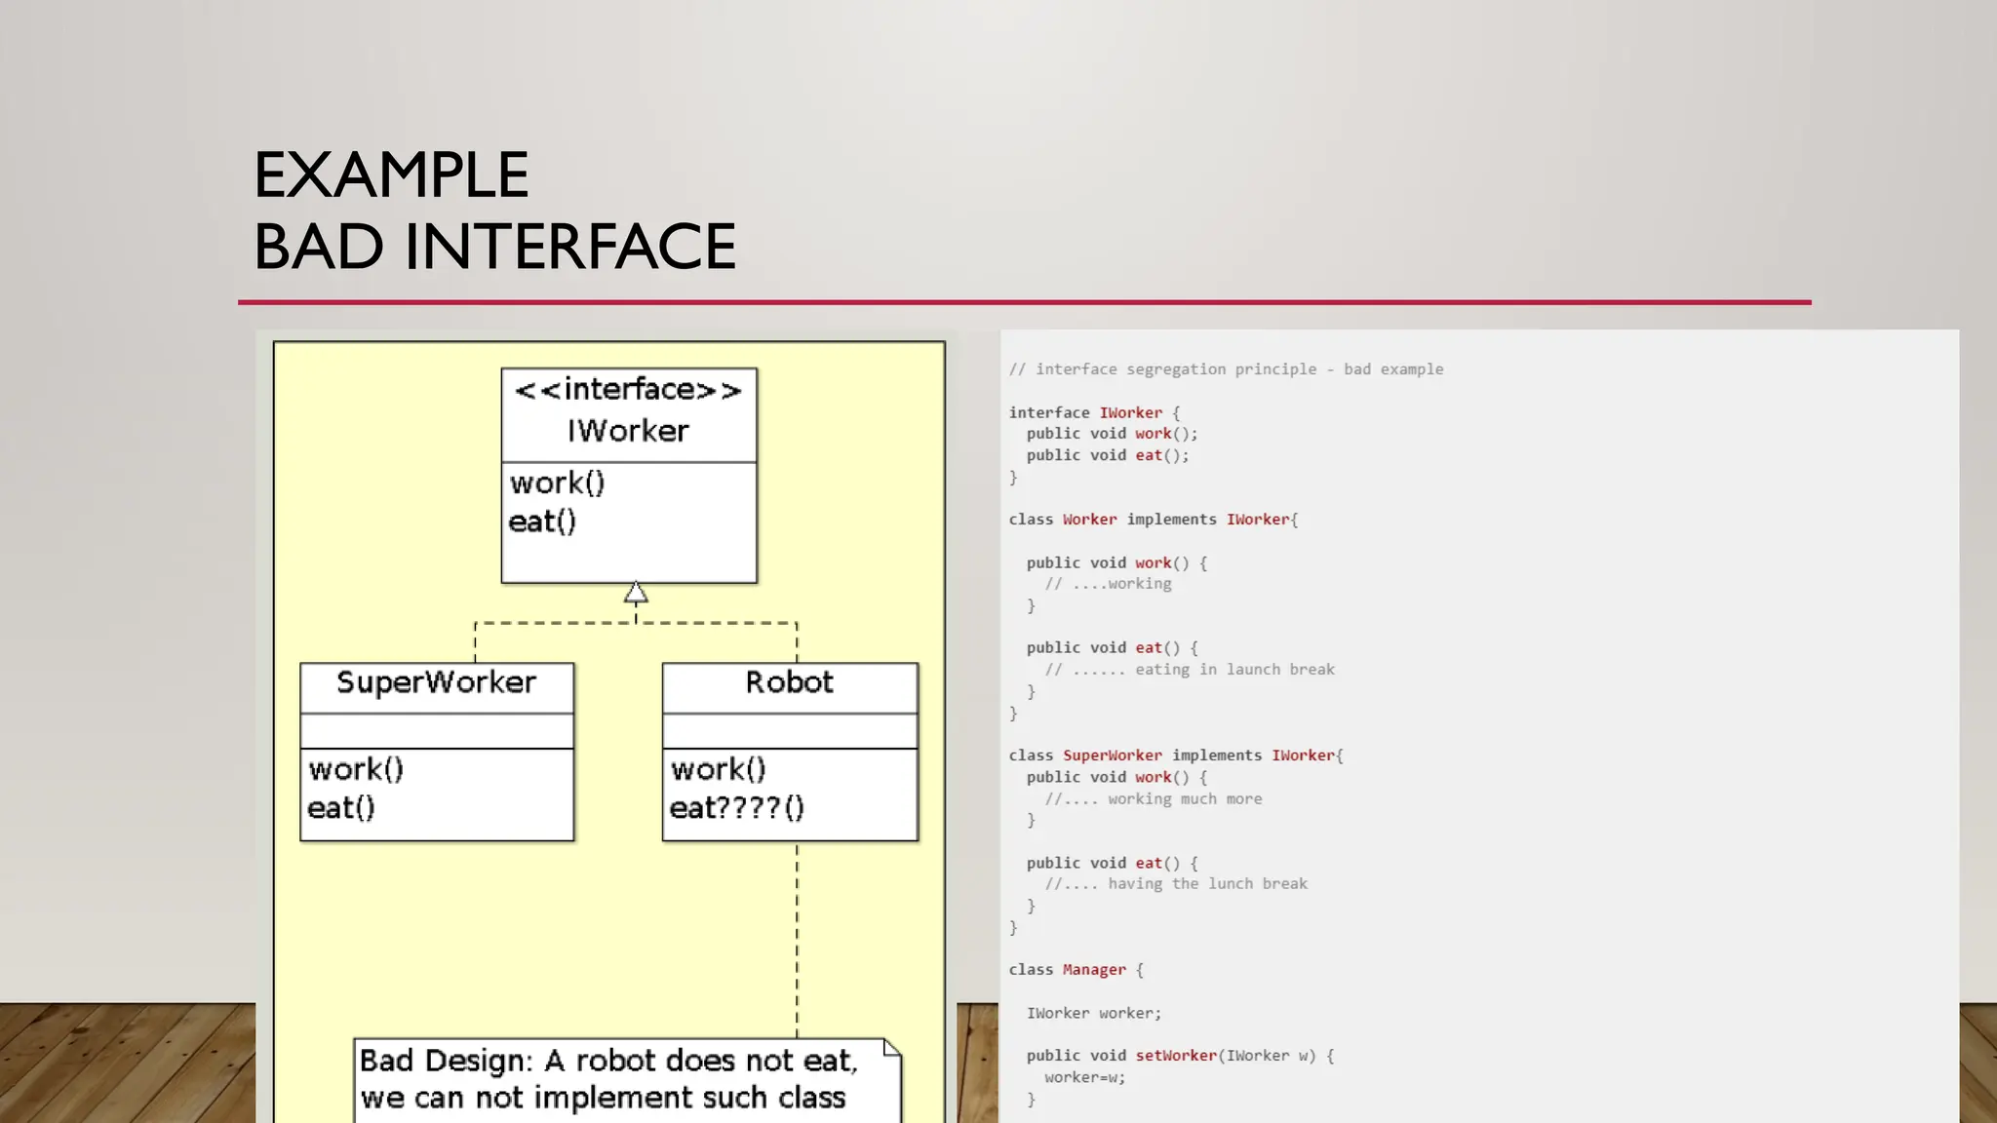Click 'public void eat();' in the interface
The width and height of the screenshot is (1997, 1123).
tap(1108, 455)
